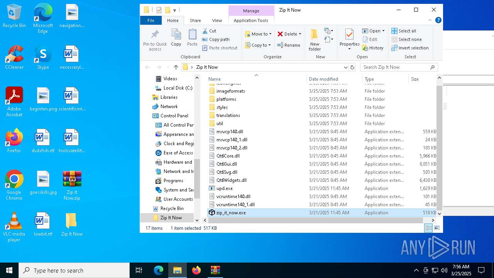Show hidden tray icons chevron

pos(416,270)
